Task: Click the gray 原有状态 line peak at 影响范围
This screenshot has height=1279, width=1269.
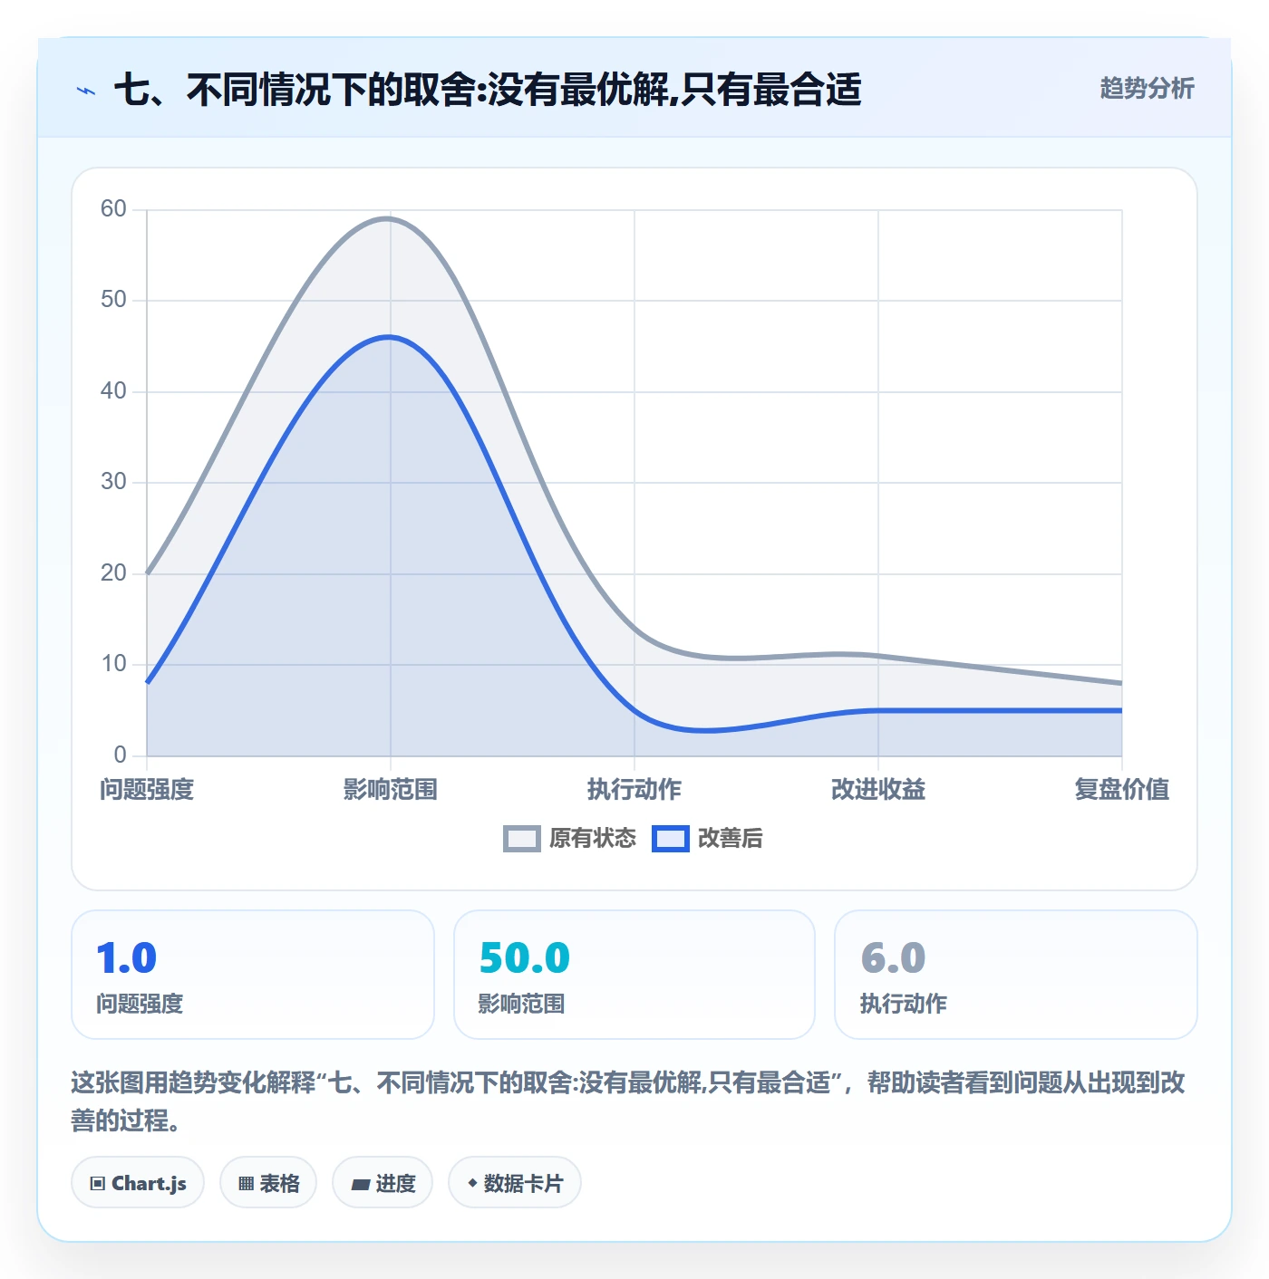Action: (388, 218)
